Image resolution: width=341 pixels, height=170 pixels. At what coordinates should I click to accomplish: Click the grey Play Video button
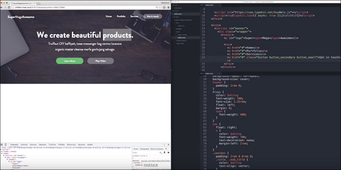click(101, 61)
